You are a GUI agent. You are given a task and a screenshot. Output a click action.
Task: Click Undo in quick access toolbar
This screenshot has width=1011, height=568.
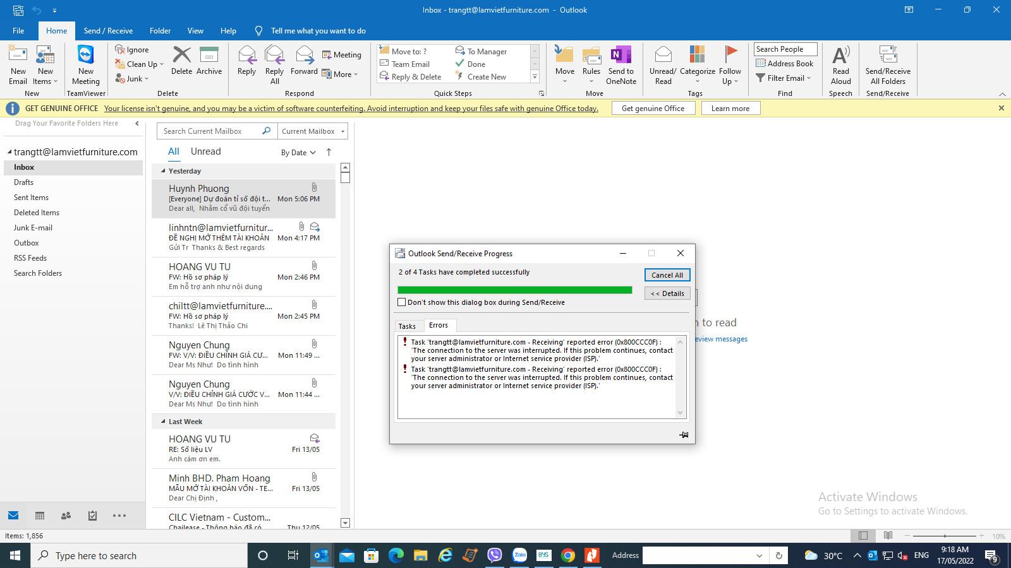[37, 10]
